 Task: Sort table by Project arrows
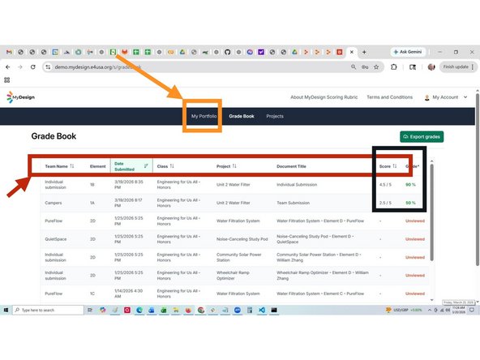[234, 166]
